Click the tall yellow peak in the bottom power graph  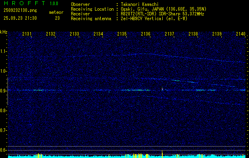(162, 153)
